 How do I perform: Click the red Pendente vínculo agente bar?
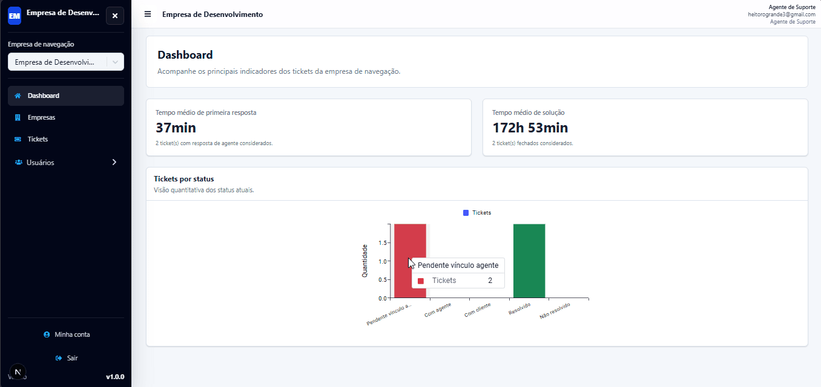click(410, 261)
